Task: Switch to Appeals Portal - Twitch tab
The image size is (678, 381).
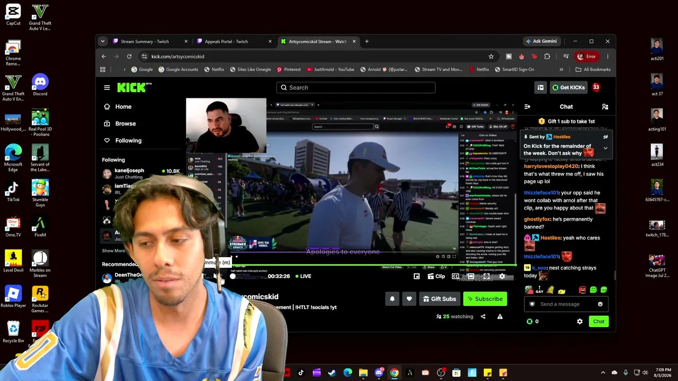Action: coord(235,41)
